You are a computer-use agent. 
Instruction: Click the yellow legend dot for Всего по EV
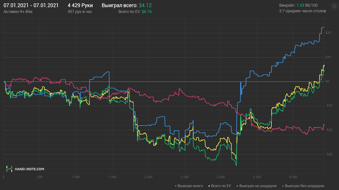pyautogui.click(x=209, y=186)
